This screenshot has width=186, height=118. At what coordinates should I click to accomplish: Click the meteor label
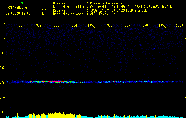click(x=42, y=9)
